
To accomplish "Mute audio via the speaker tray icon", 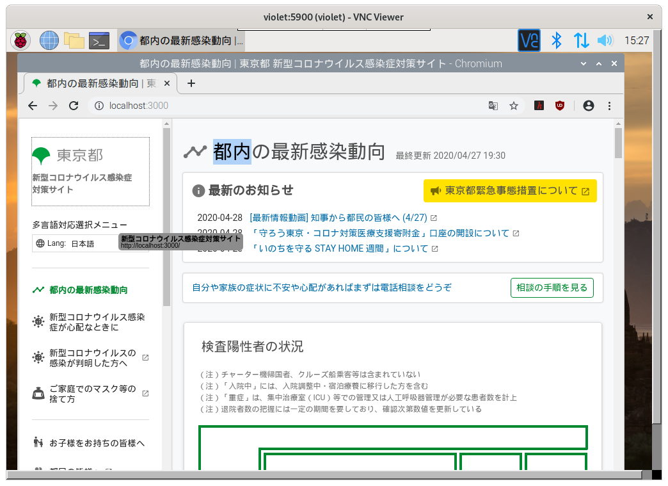I will click(x=604, y=40).
